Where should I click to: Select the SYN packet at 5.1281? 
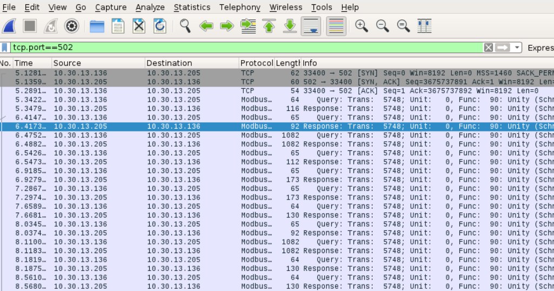tap(277, 73)
